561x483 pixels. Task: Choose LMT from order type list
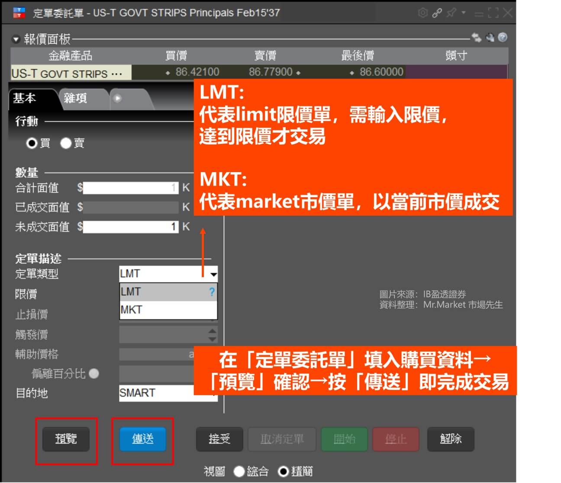point(168,292)
